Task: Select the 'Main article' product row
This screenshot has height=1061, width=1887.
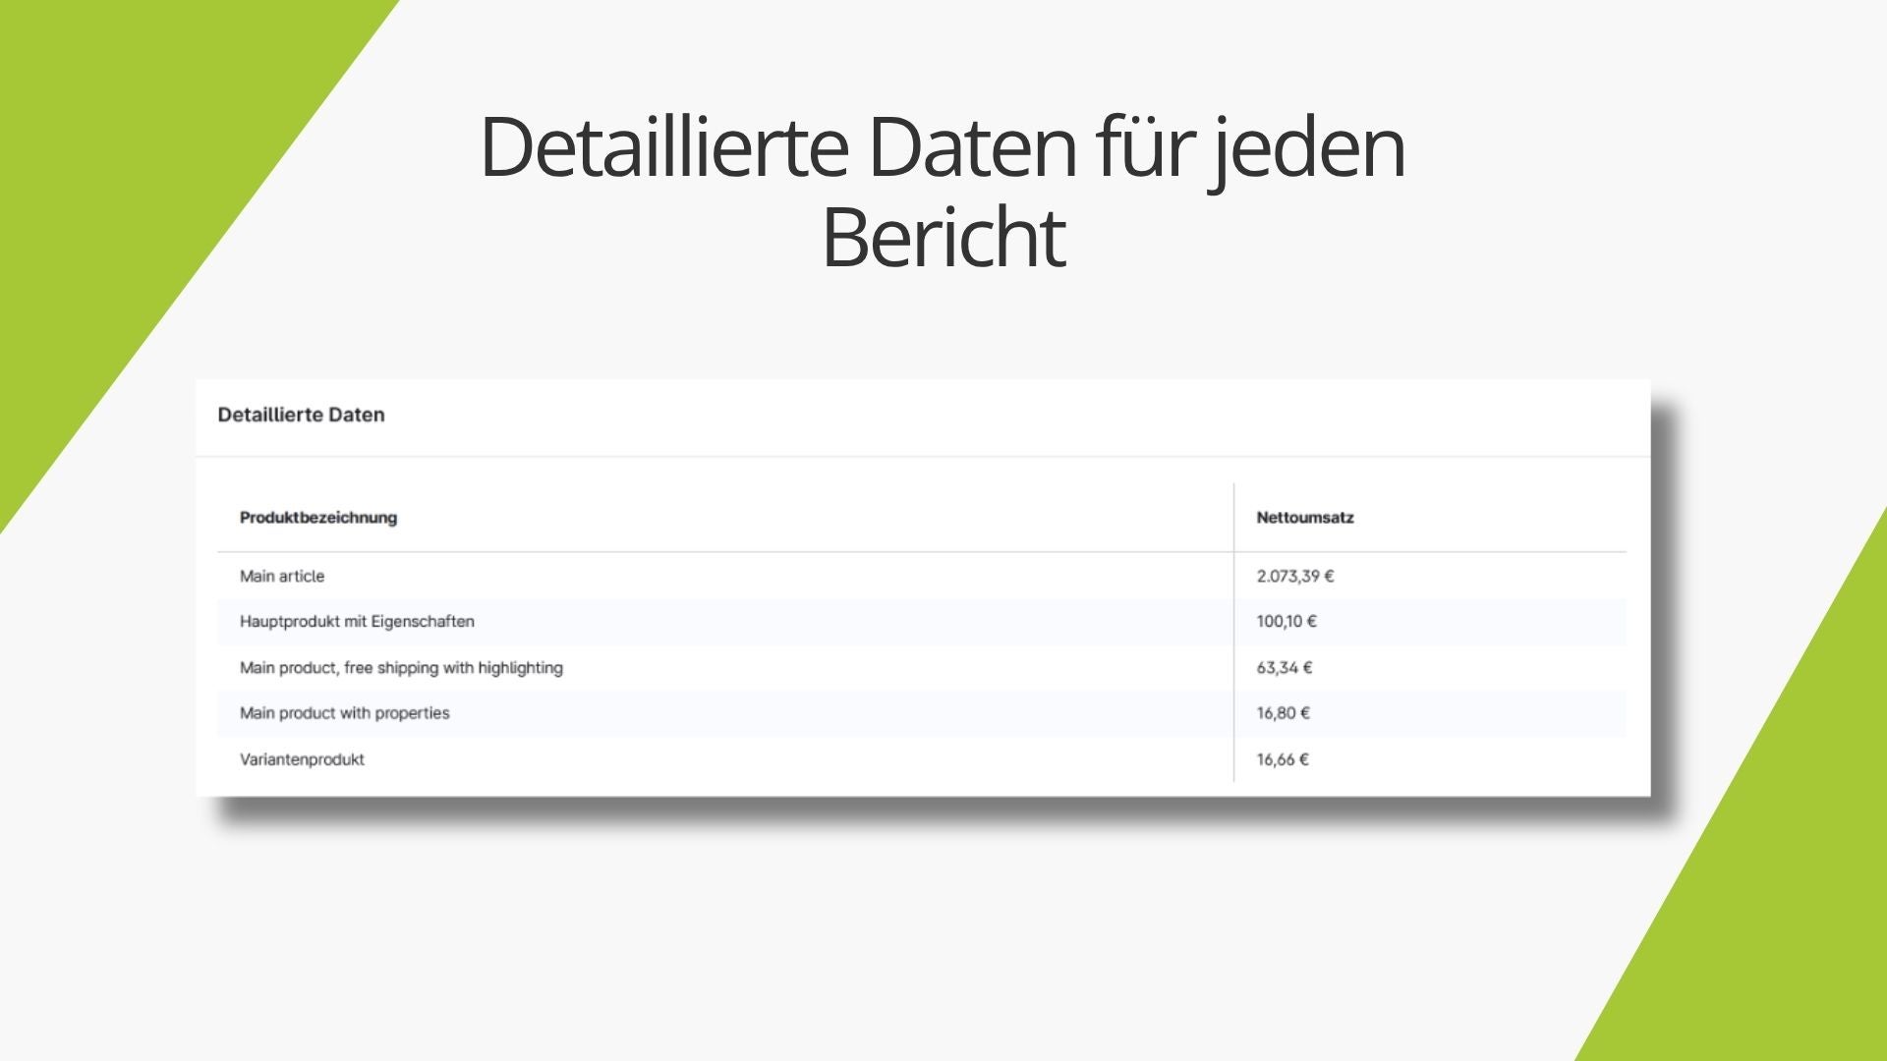Action: point(921,576)
